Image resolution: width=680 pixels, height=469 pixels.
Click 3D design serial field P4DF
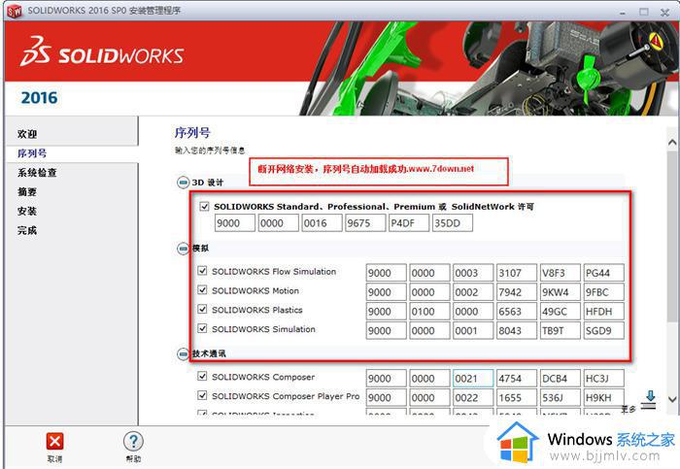tap(409, 223)
